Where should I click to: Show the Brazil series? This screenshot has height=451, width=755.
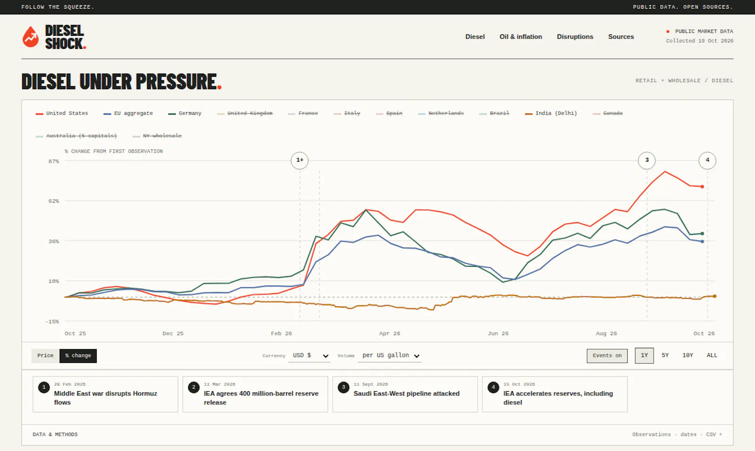pyautogui.click(x=495, y=114)
